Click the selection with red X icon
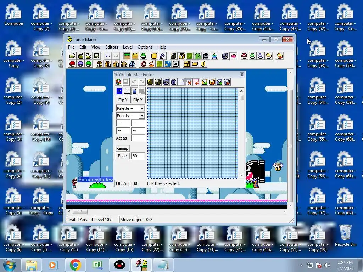Screen dimensions: 363x272 coord(189,82)
